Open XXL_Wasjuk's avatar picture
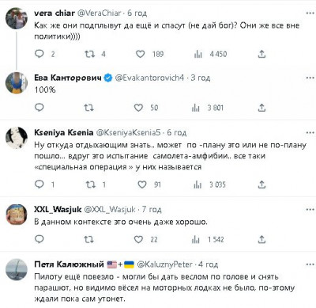The image size is (316, 308). (17, 215)
